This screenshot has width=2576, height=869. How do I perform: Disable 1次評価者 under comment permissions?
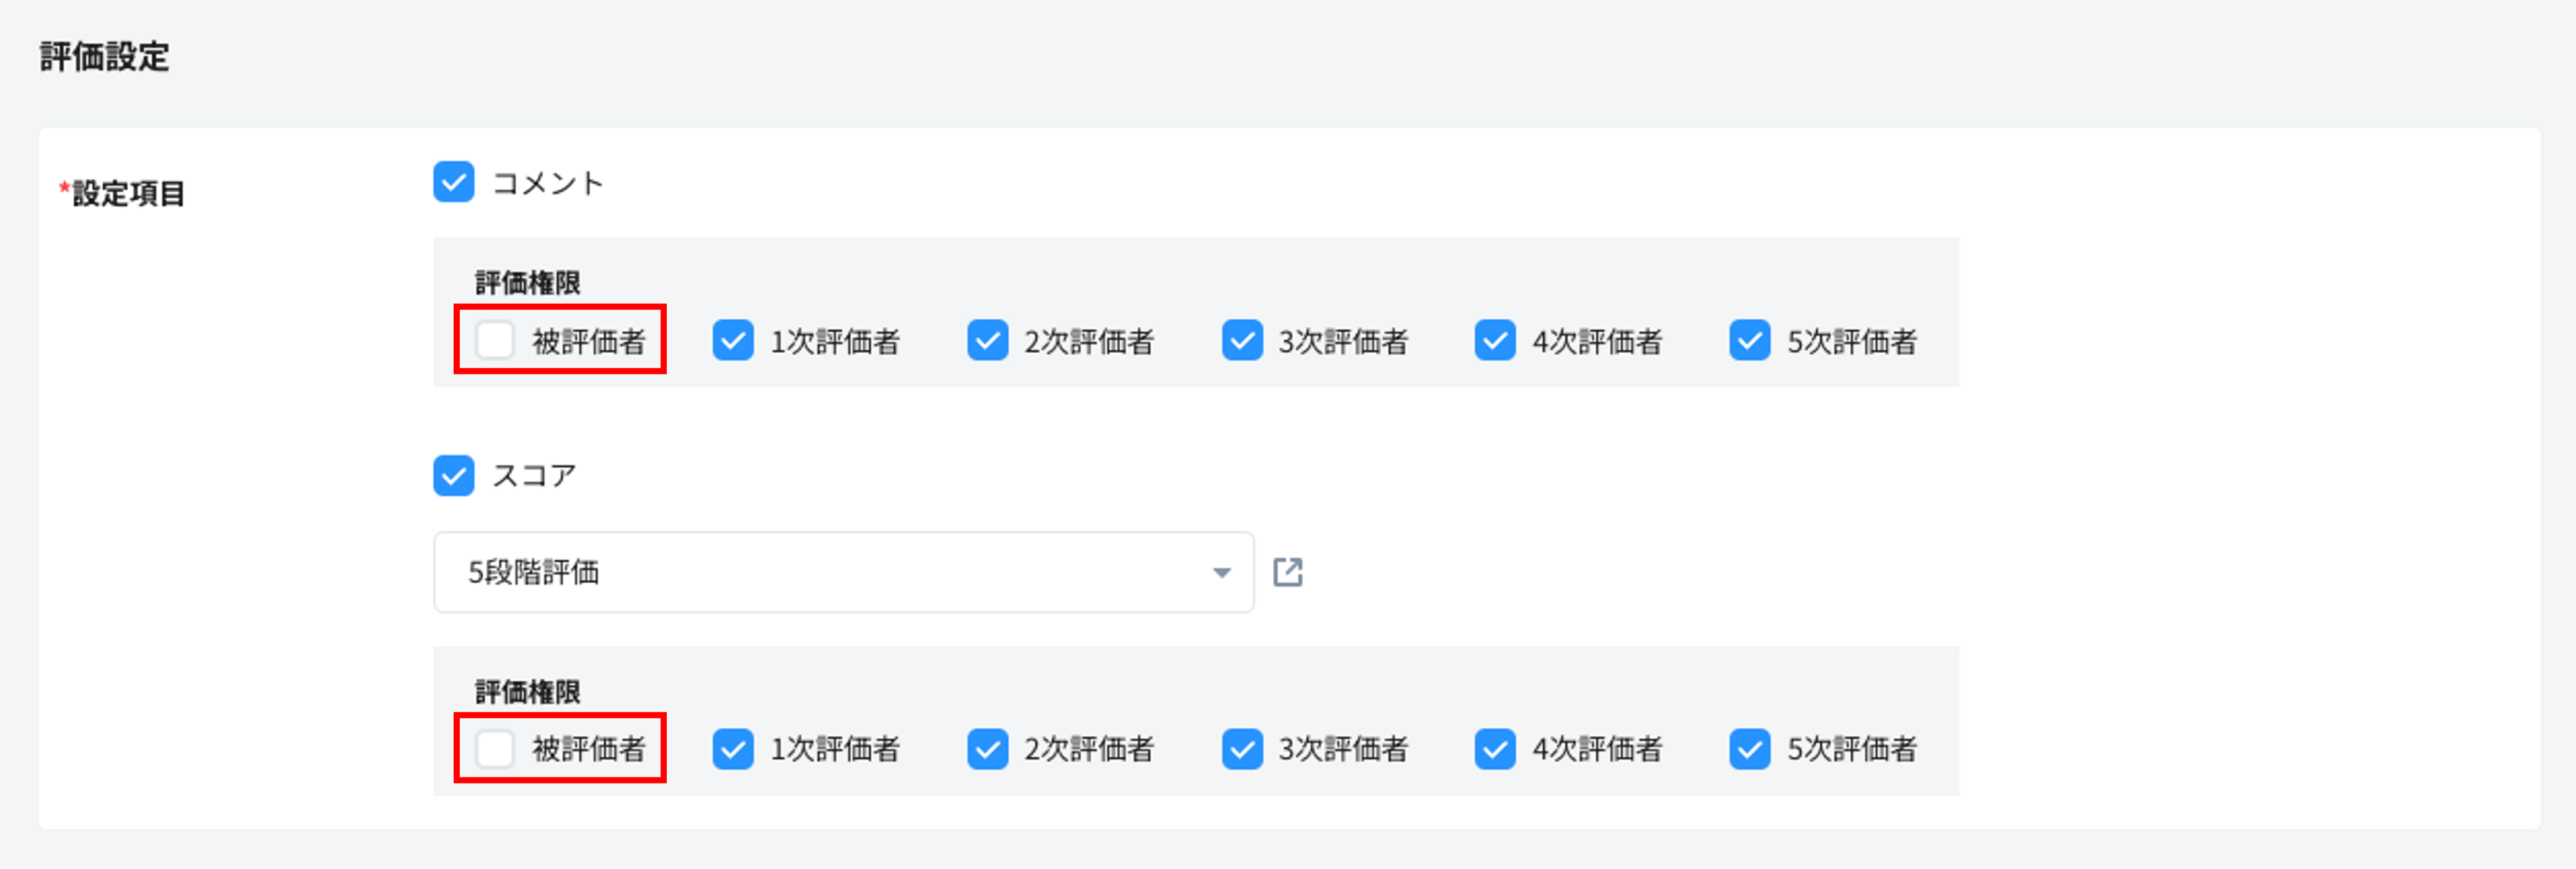[x=733, y=341]
